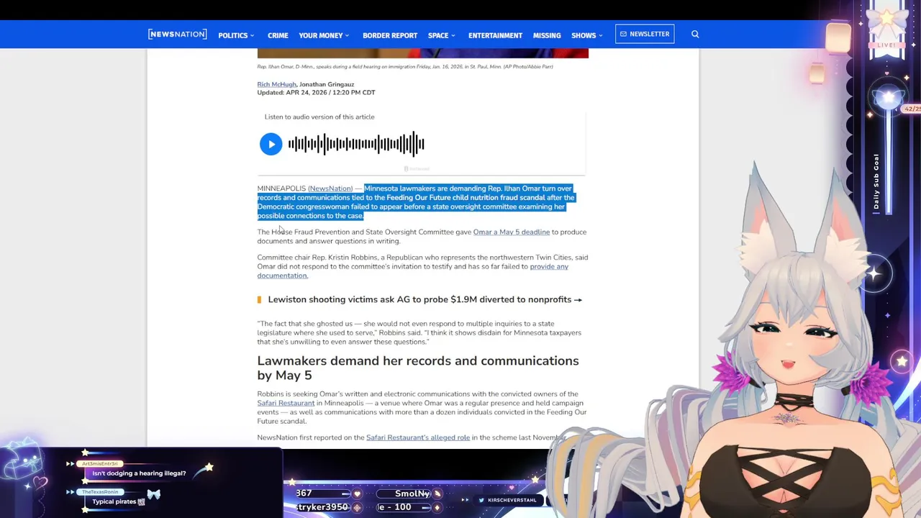Screen dimensions: 921x518
Task: Follow the Safari Restaurant link
Action: pos(286,403)
